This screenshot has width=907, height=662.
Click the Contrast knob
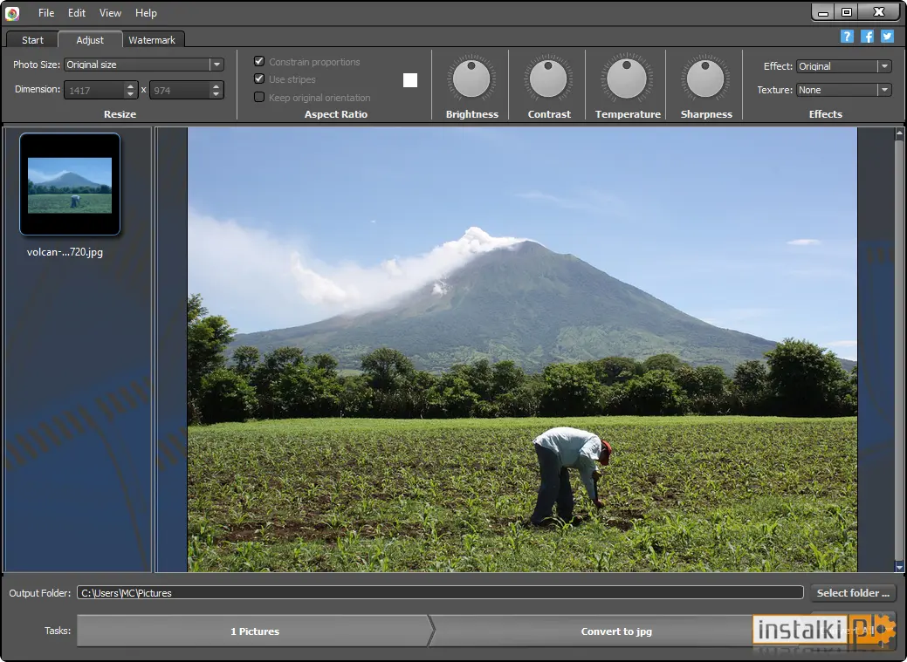pyautogui.click(x=548, y=79)
